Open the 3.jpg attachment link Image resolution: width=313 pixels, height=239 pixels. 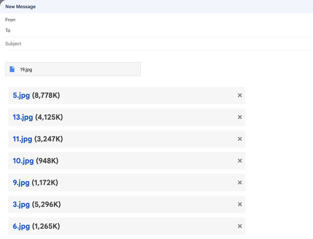pyautogui.click(x=21, y=205)
